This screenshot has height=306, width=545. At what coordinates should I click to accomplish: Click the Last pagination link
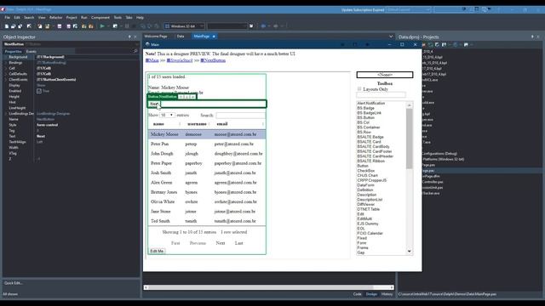[238, 243]
